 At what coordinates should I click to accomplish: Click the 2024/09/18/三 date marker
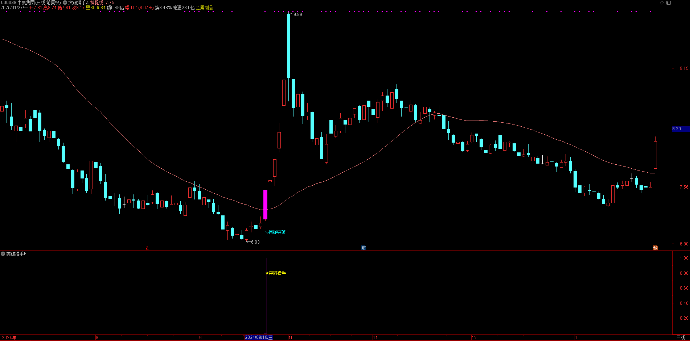point(259,337)
